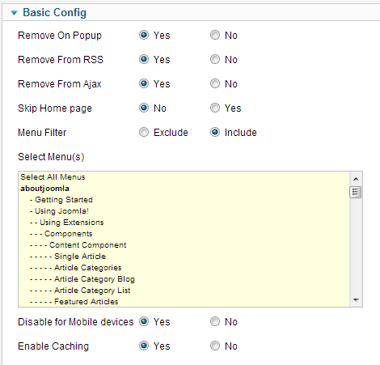Select No for Remove From RSS
Image resolution: width=380 pixels, height=365 pixels.
click(x=215, y=59)
